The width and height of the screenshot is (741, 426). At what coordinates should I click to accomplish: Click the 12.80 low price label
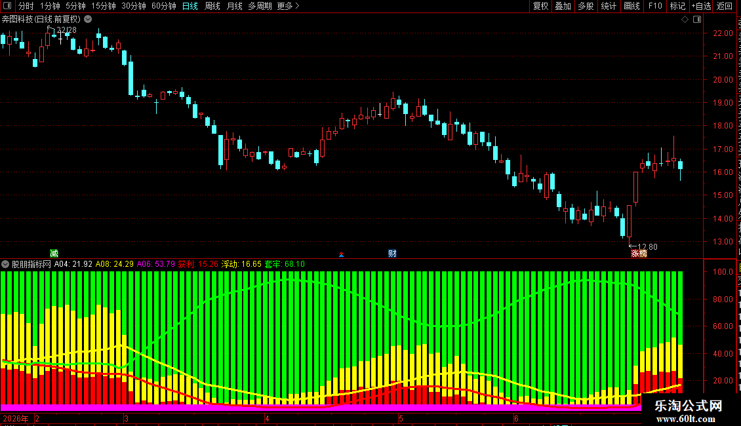click(647, 247)
